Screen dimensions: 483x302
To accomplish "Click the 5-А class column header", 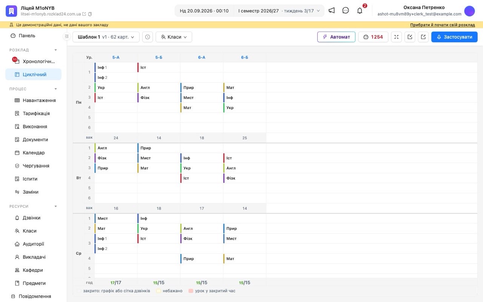I will click(116, 57).
